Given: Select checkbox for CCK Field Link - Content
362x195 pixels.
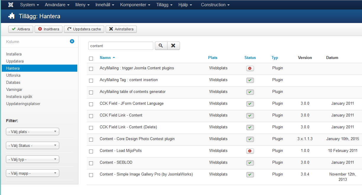Looking at the screenshot, I should [91, 116].
